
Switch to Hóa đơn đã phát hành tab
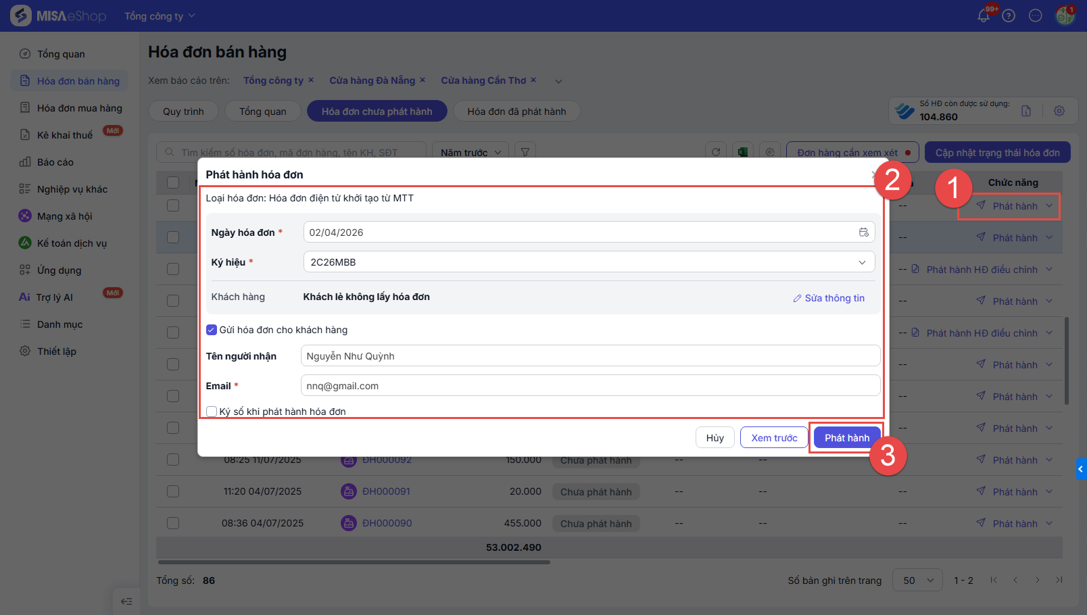516,112
